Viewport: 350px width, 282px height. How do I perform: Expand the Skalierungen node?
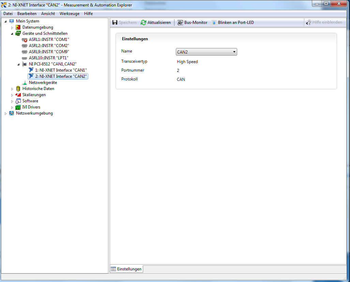12,95
